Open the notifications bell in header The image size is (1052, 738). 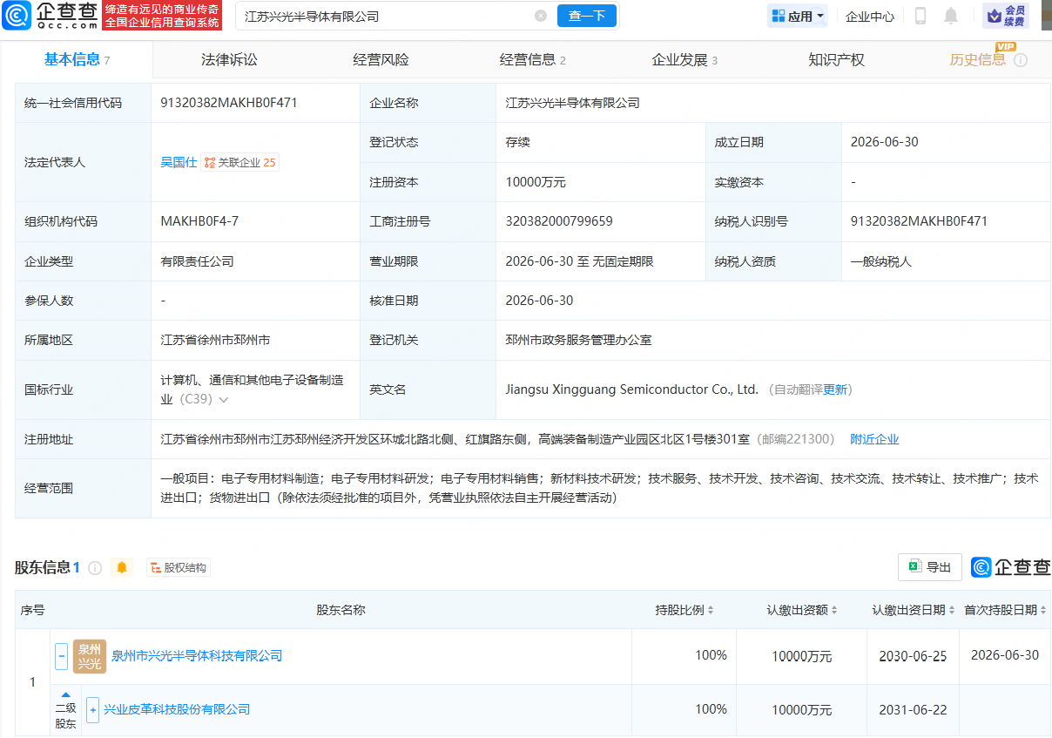[x=951, y=16]
